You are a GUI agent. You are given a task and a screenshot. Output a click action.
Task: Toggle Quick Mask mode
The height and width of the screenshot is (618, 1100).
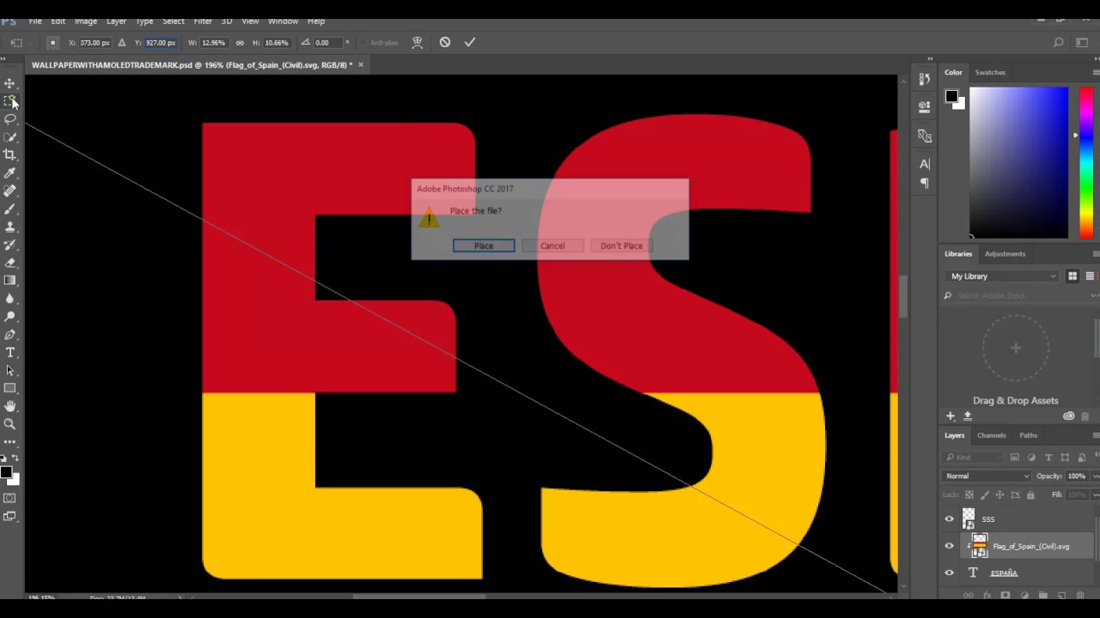(9, 498)
